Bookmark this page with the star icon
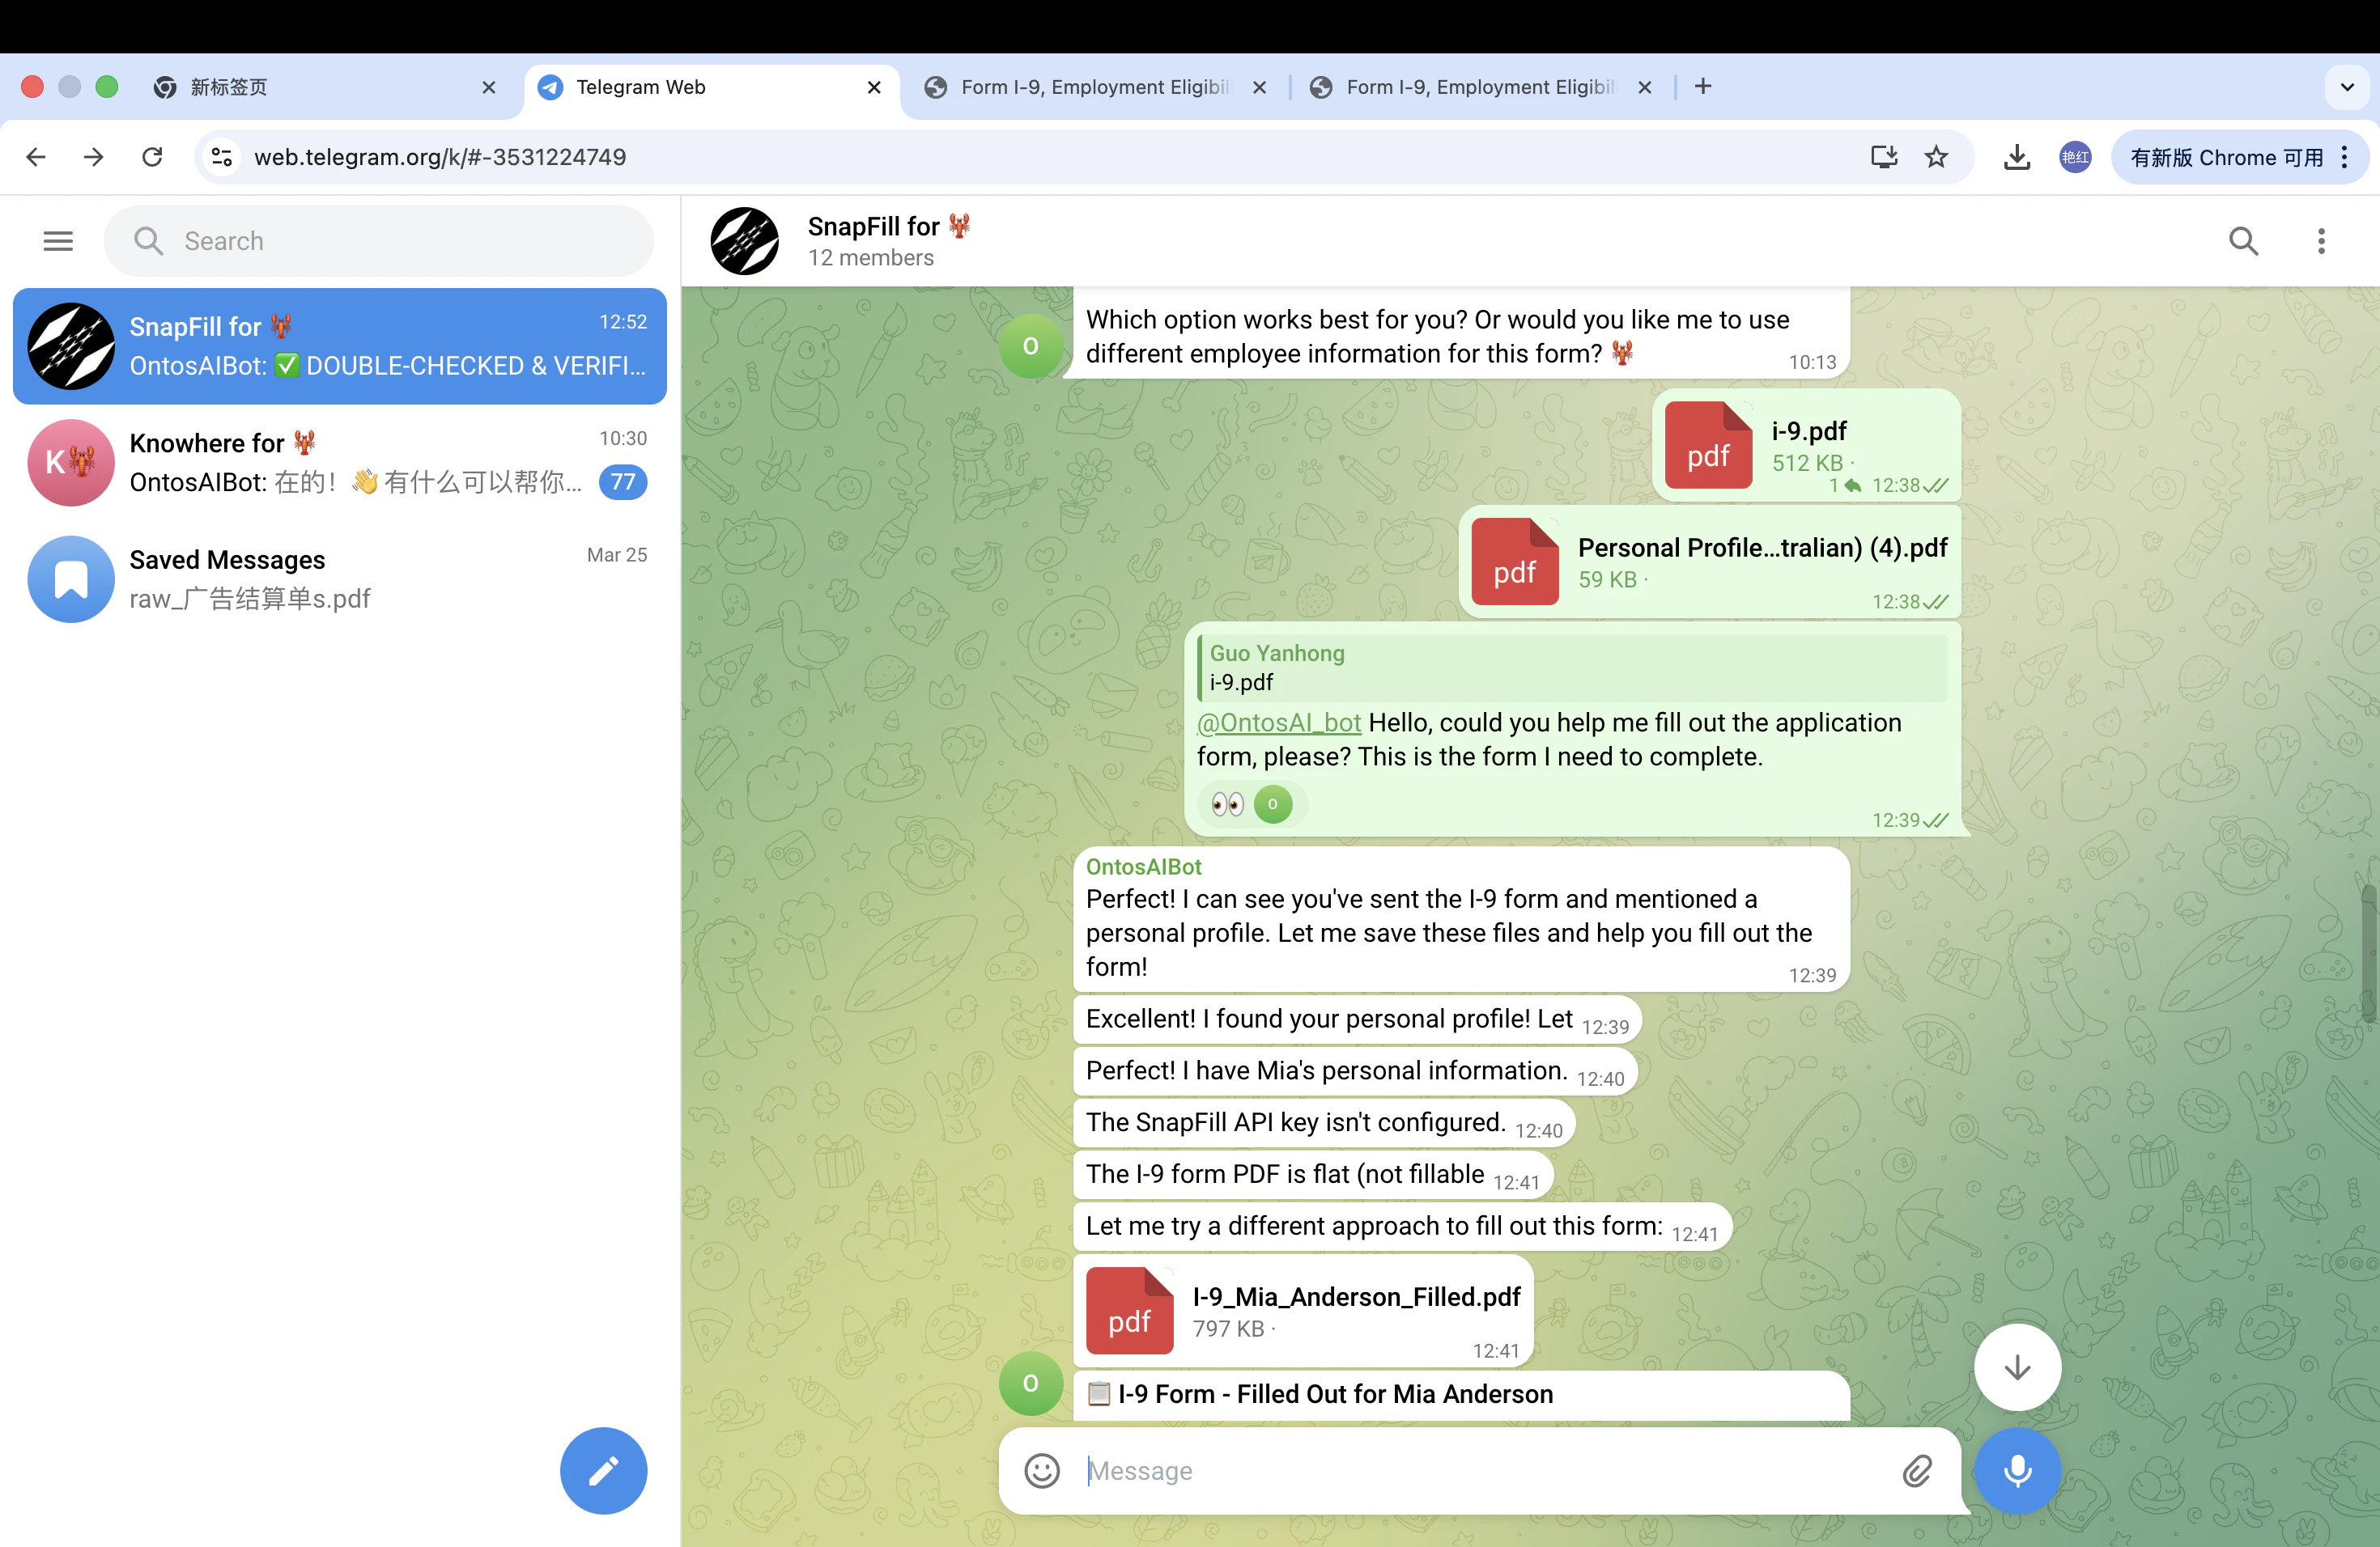2380x1547 pixels. point(1936,157)
